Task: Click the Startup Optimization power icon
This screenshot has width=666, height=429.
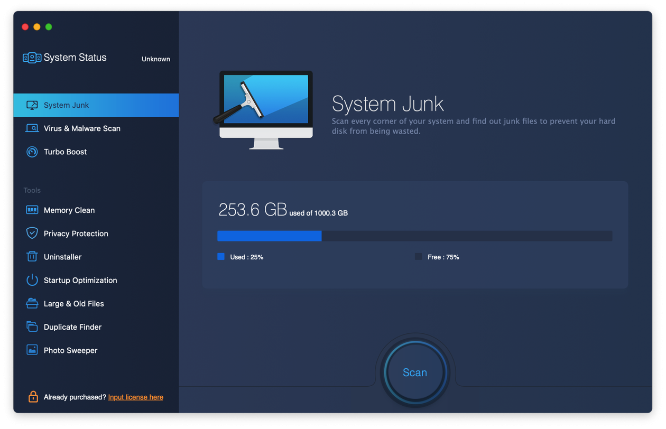Action: pyautogui.click(x=32, y=280)
